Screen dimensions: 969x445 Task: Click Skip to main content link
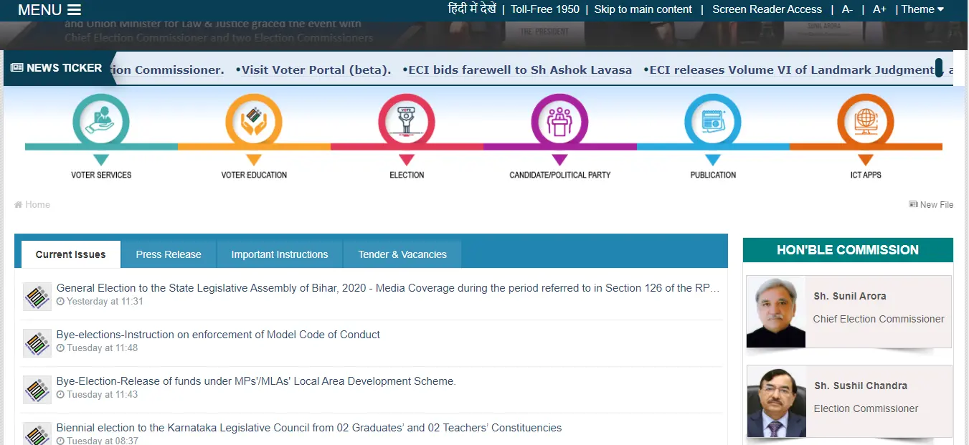tap(643, 9)
